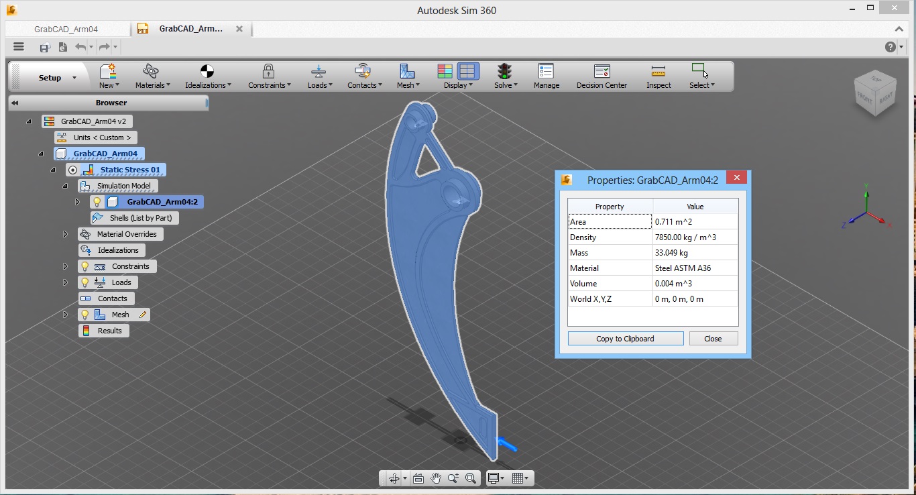Viewport: 916px width, 495px height.
Task: Expand the Constraints tree node
Action: coord(65,266)
